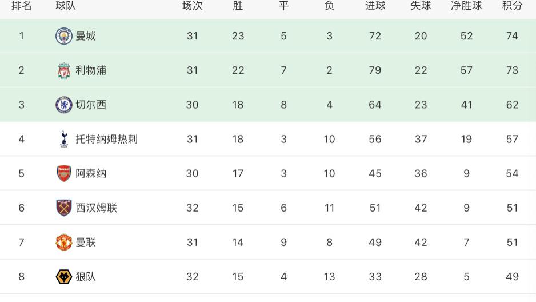Open the 利物浦 team name

[91, 70]
